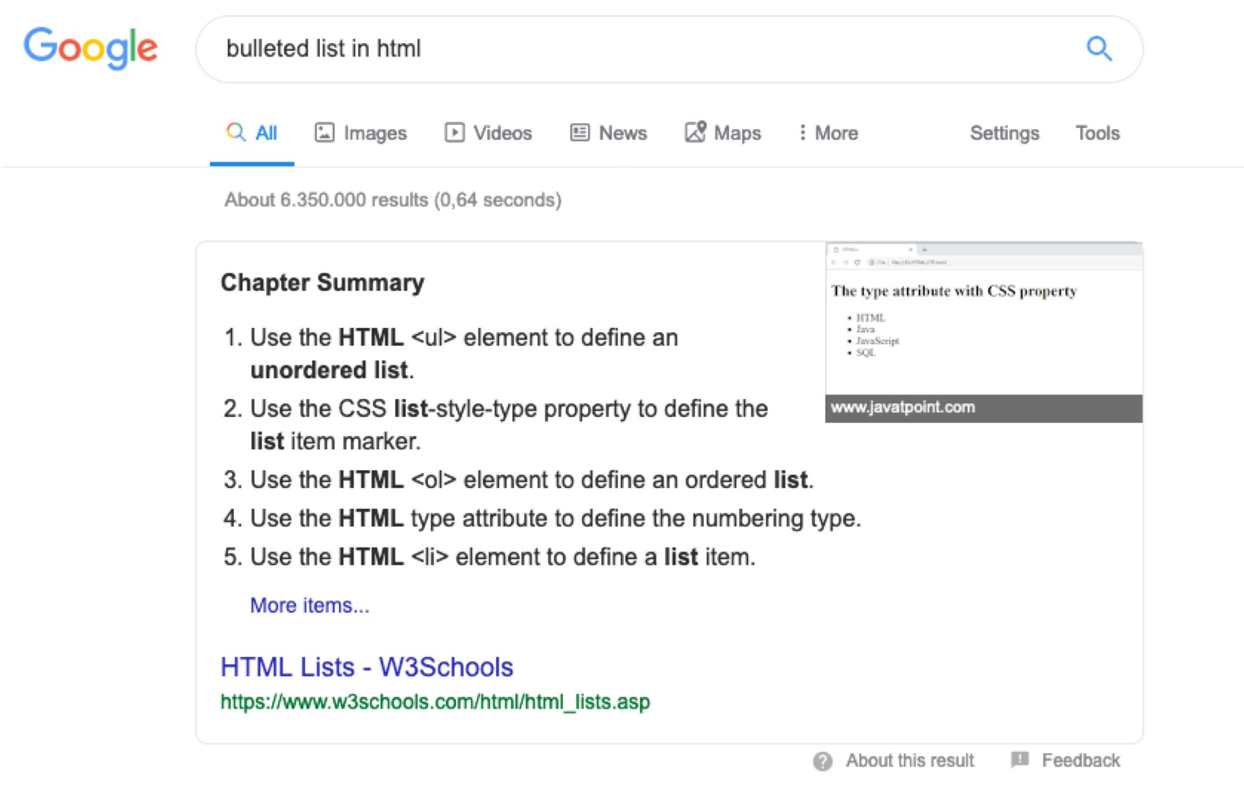This screenshot has width=1244, height=796.
Task: Open the HTML Lists - W3Schools link
Action: tap(366, 667)
